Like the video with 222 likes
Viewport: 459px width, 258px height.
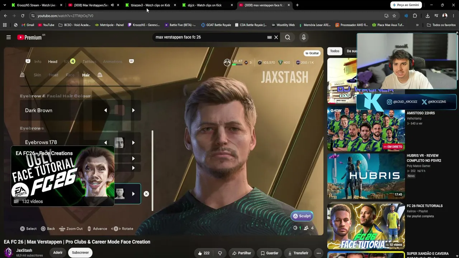click(x=203, y=253)
